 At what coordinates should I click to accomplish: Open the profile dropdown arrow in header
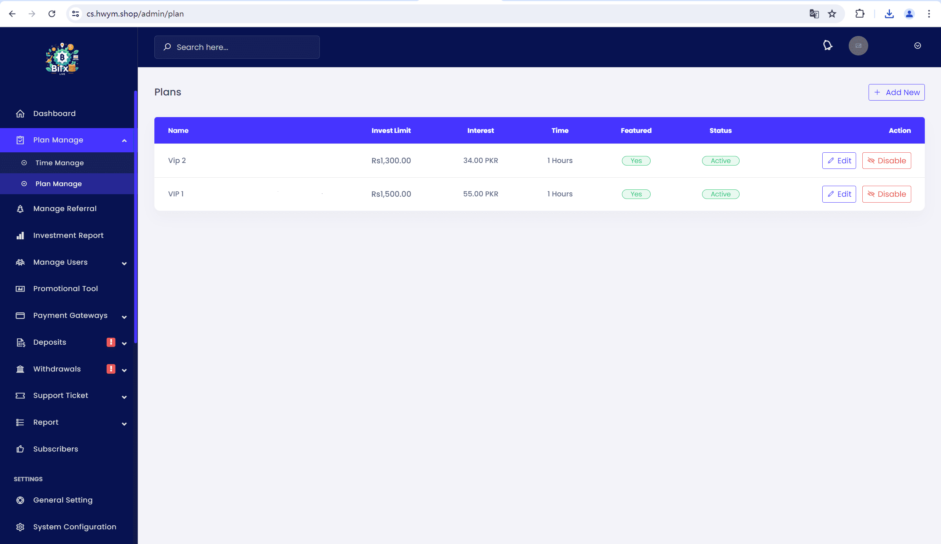coord(917,46)
